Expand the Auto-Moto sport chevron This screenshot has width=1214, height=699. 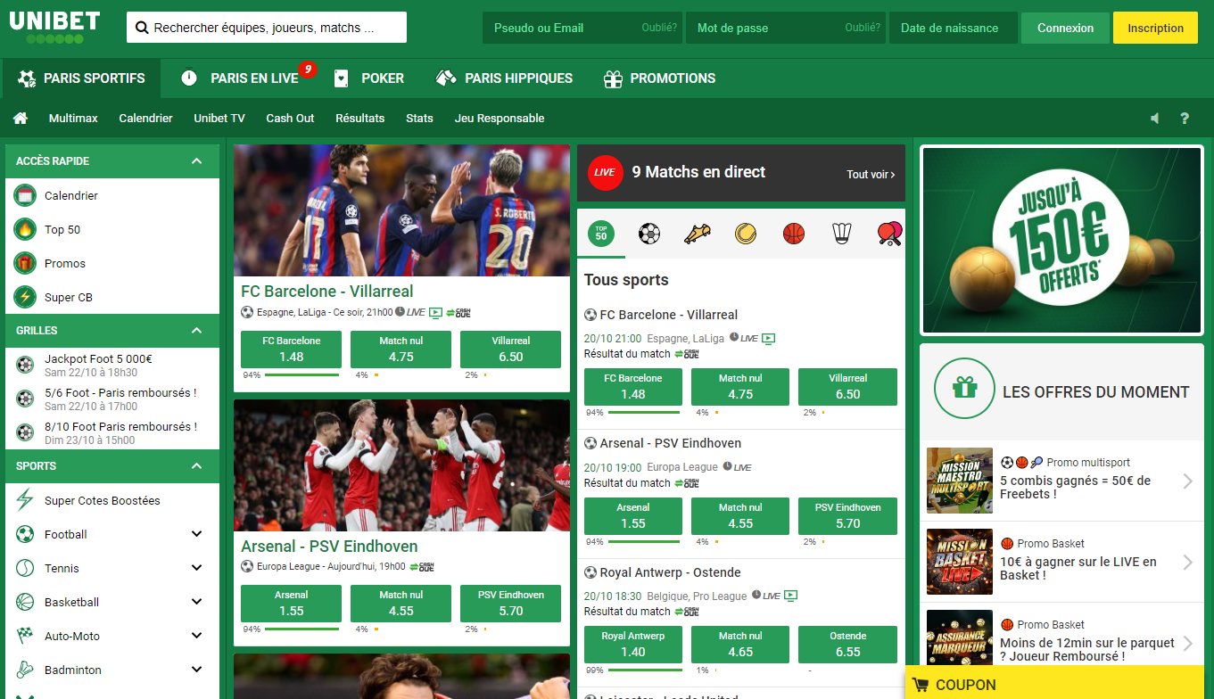click(197, 636)
